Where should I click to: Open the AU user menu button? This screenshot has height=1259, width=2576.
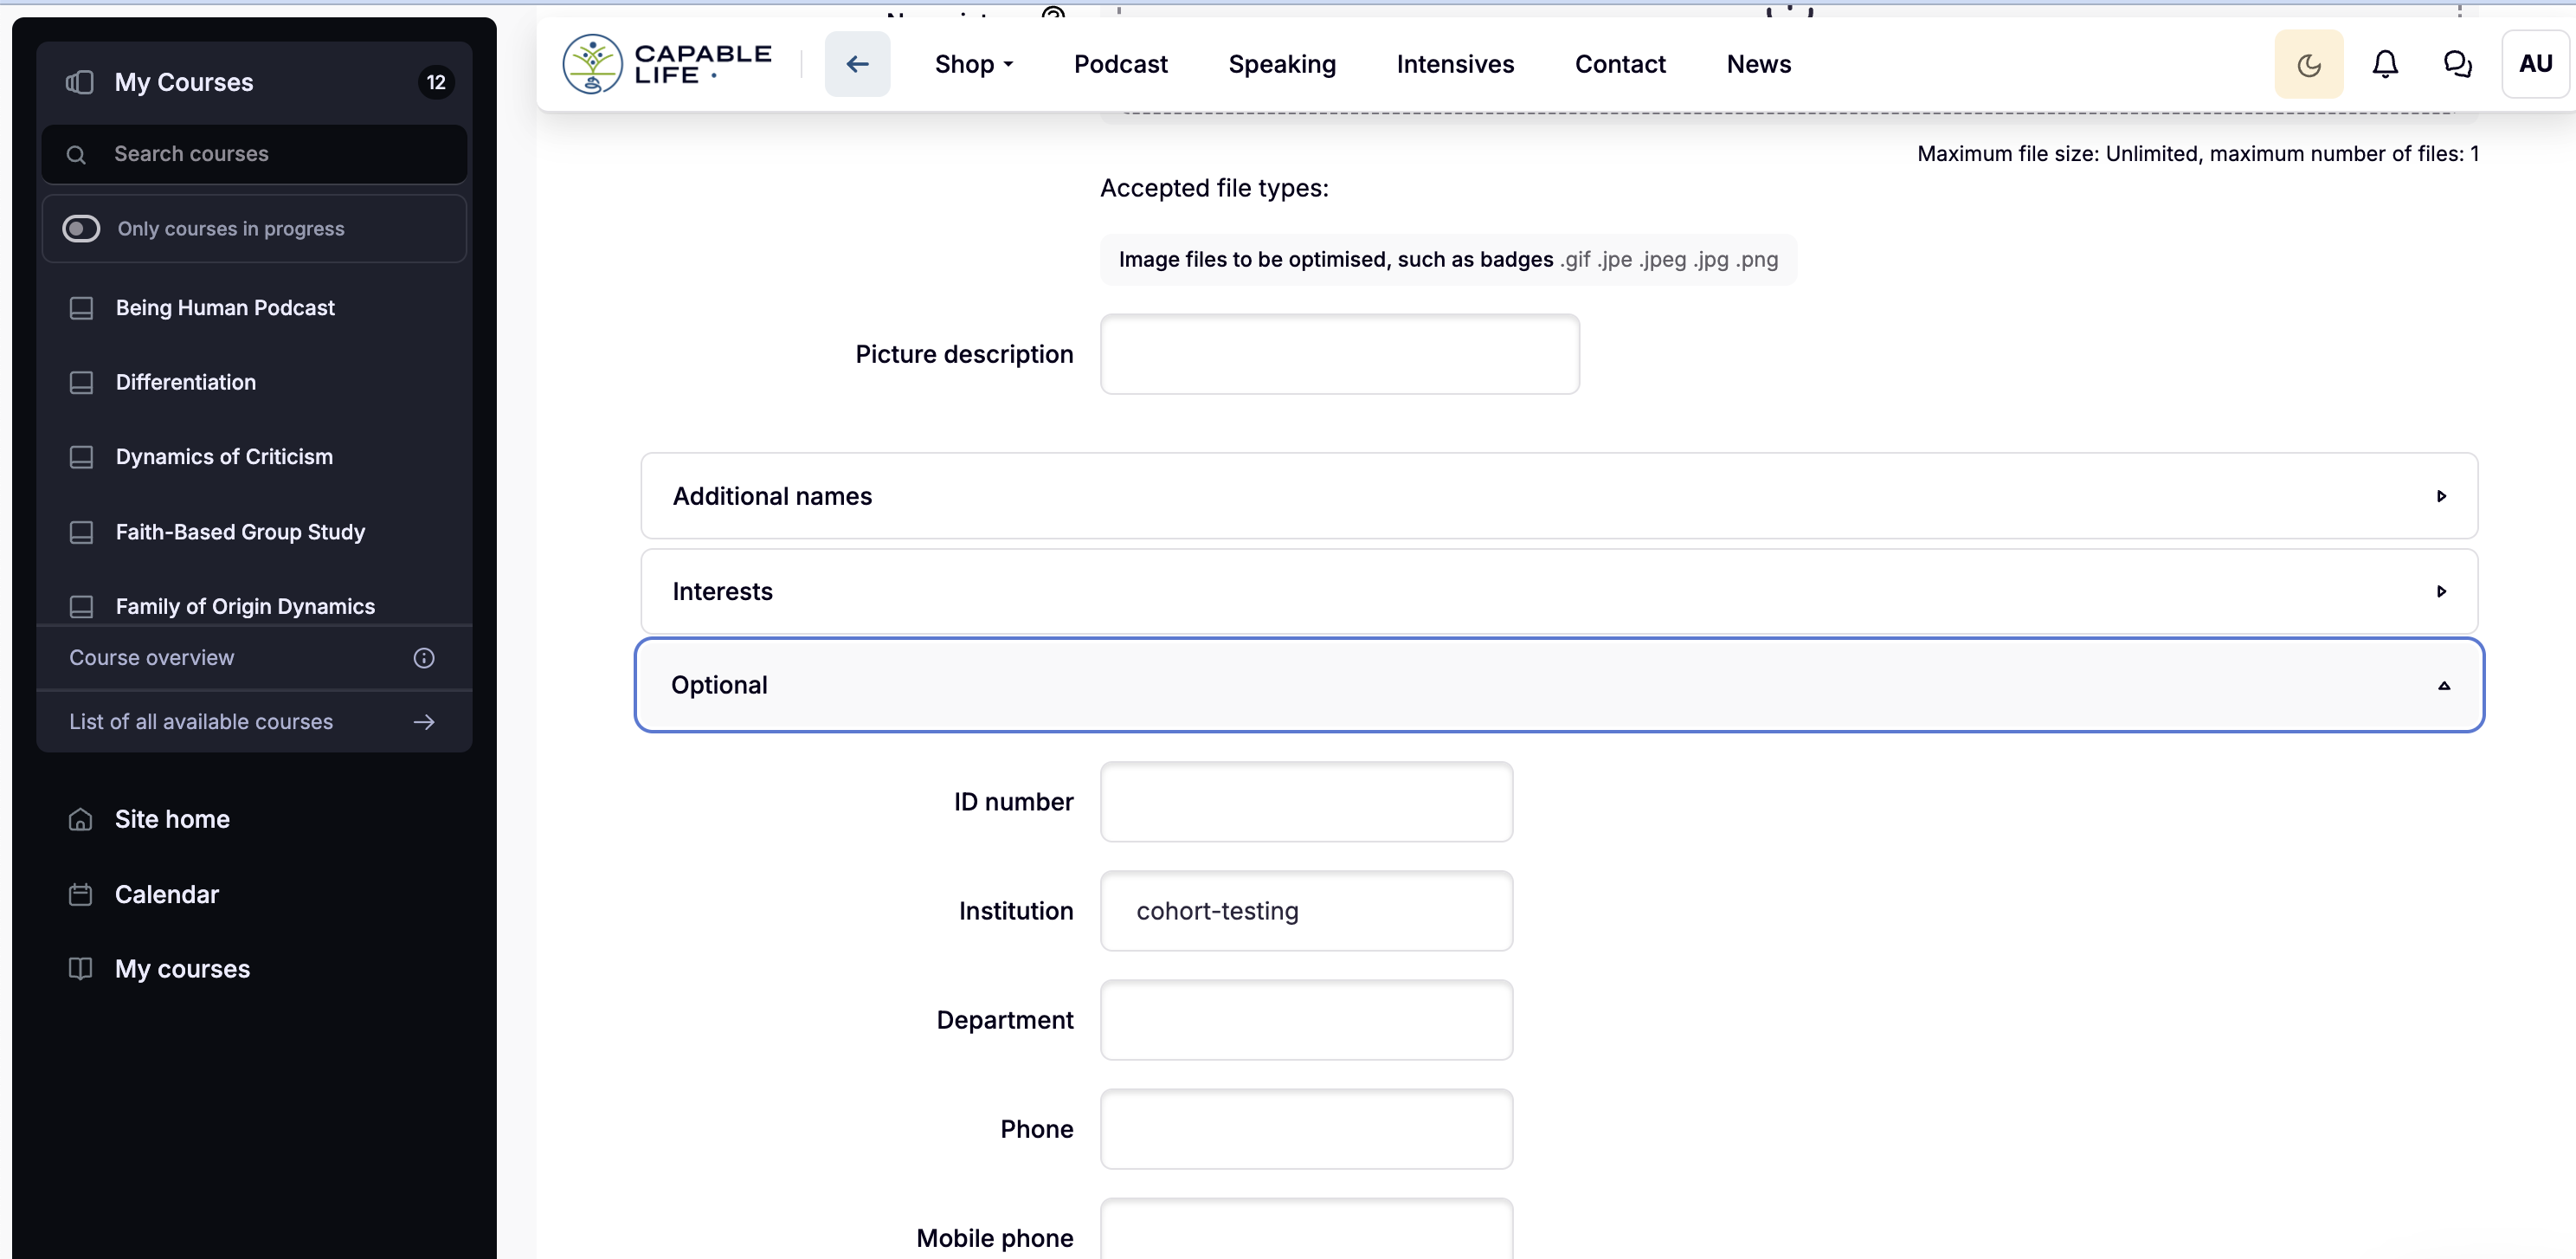pyautogui.click(x=2535, y=64)
